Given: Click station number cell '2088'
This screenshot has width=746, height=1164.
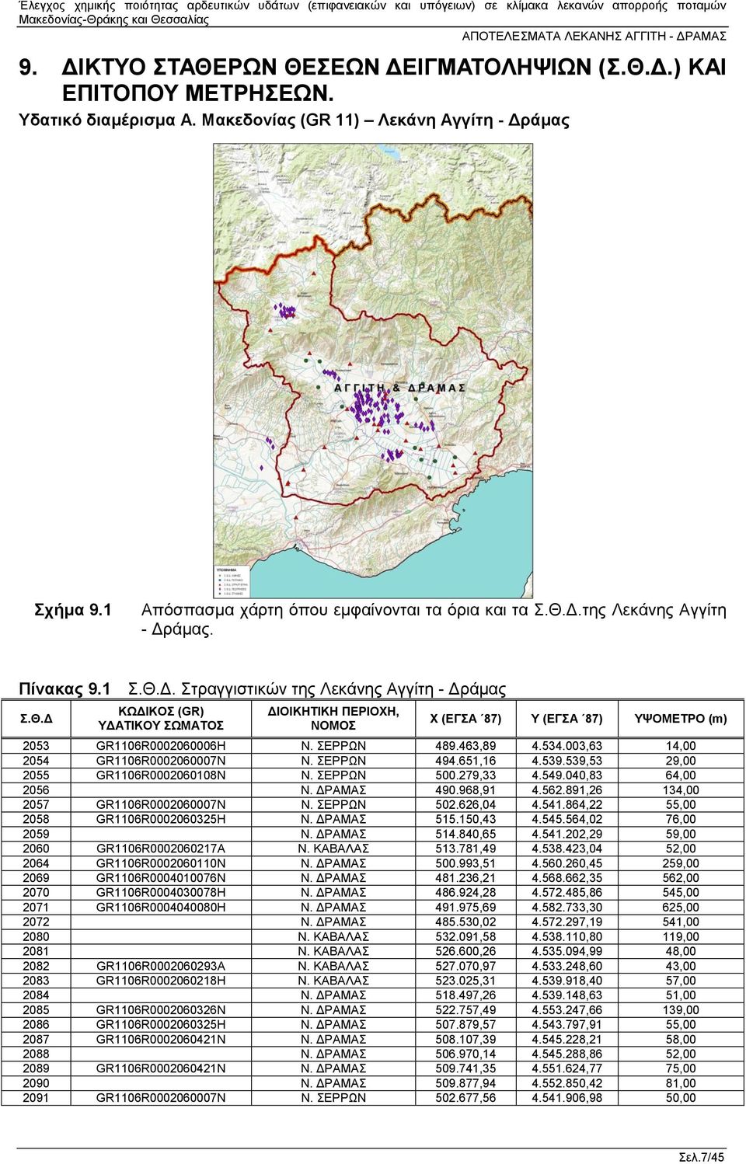Looking at the screenshot, I should [x=36, y=1054].
